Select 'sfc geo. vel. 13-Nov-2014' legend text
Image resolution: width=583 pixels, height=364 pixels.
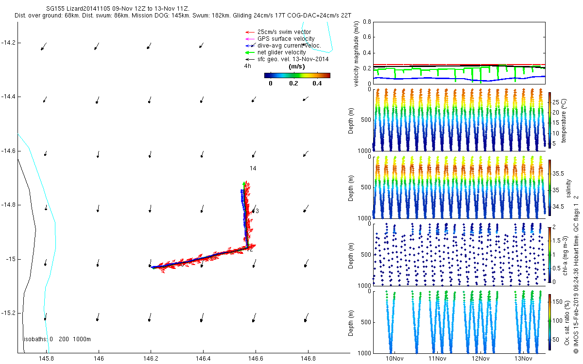point(293,59)
